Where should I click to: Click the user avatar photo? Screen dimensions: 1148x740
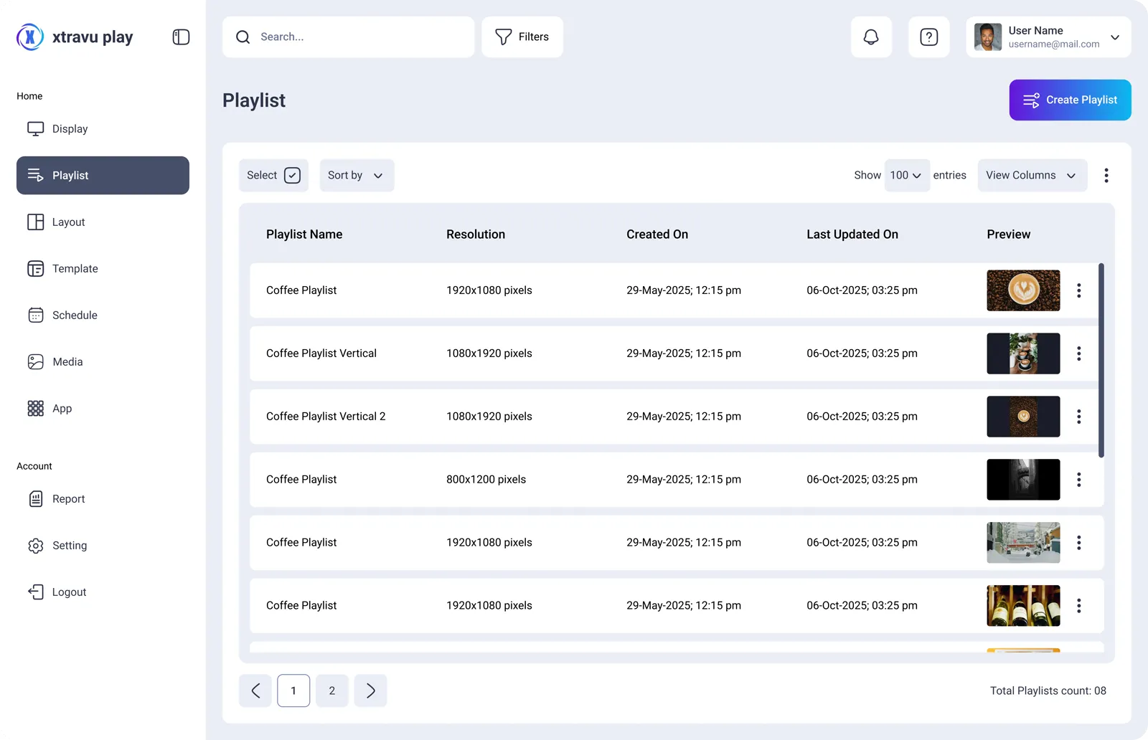click(x=988, y=37)
